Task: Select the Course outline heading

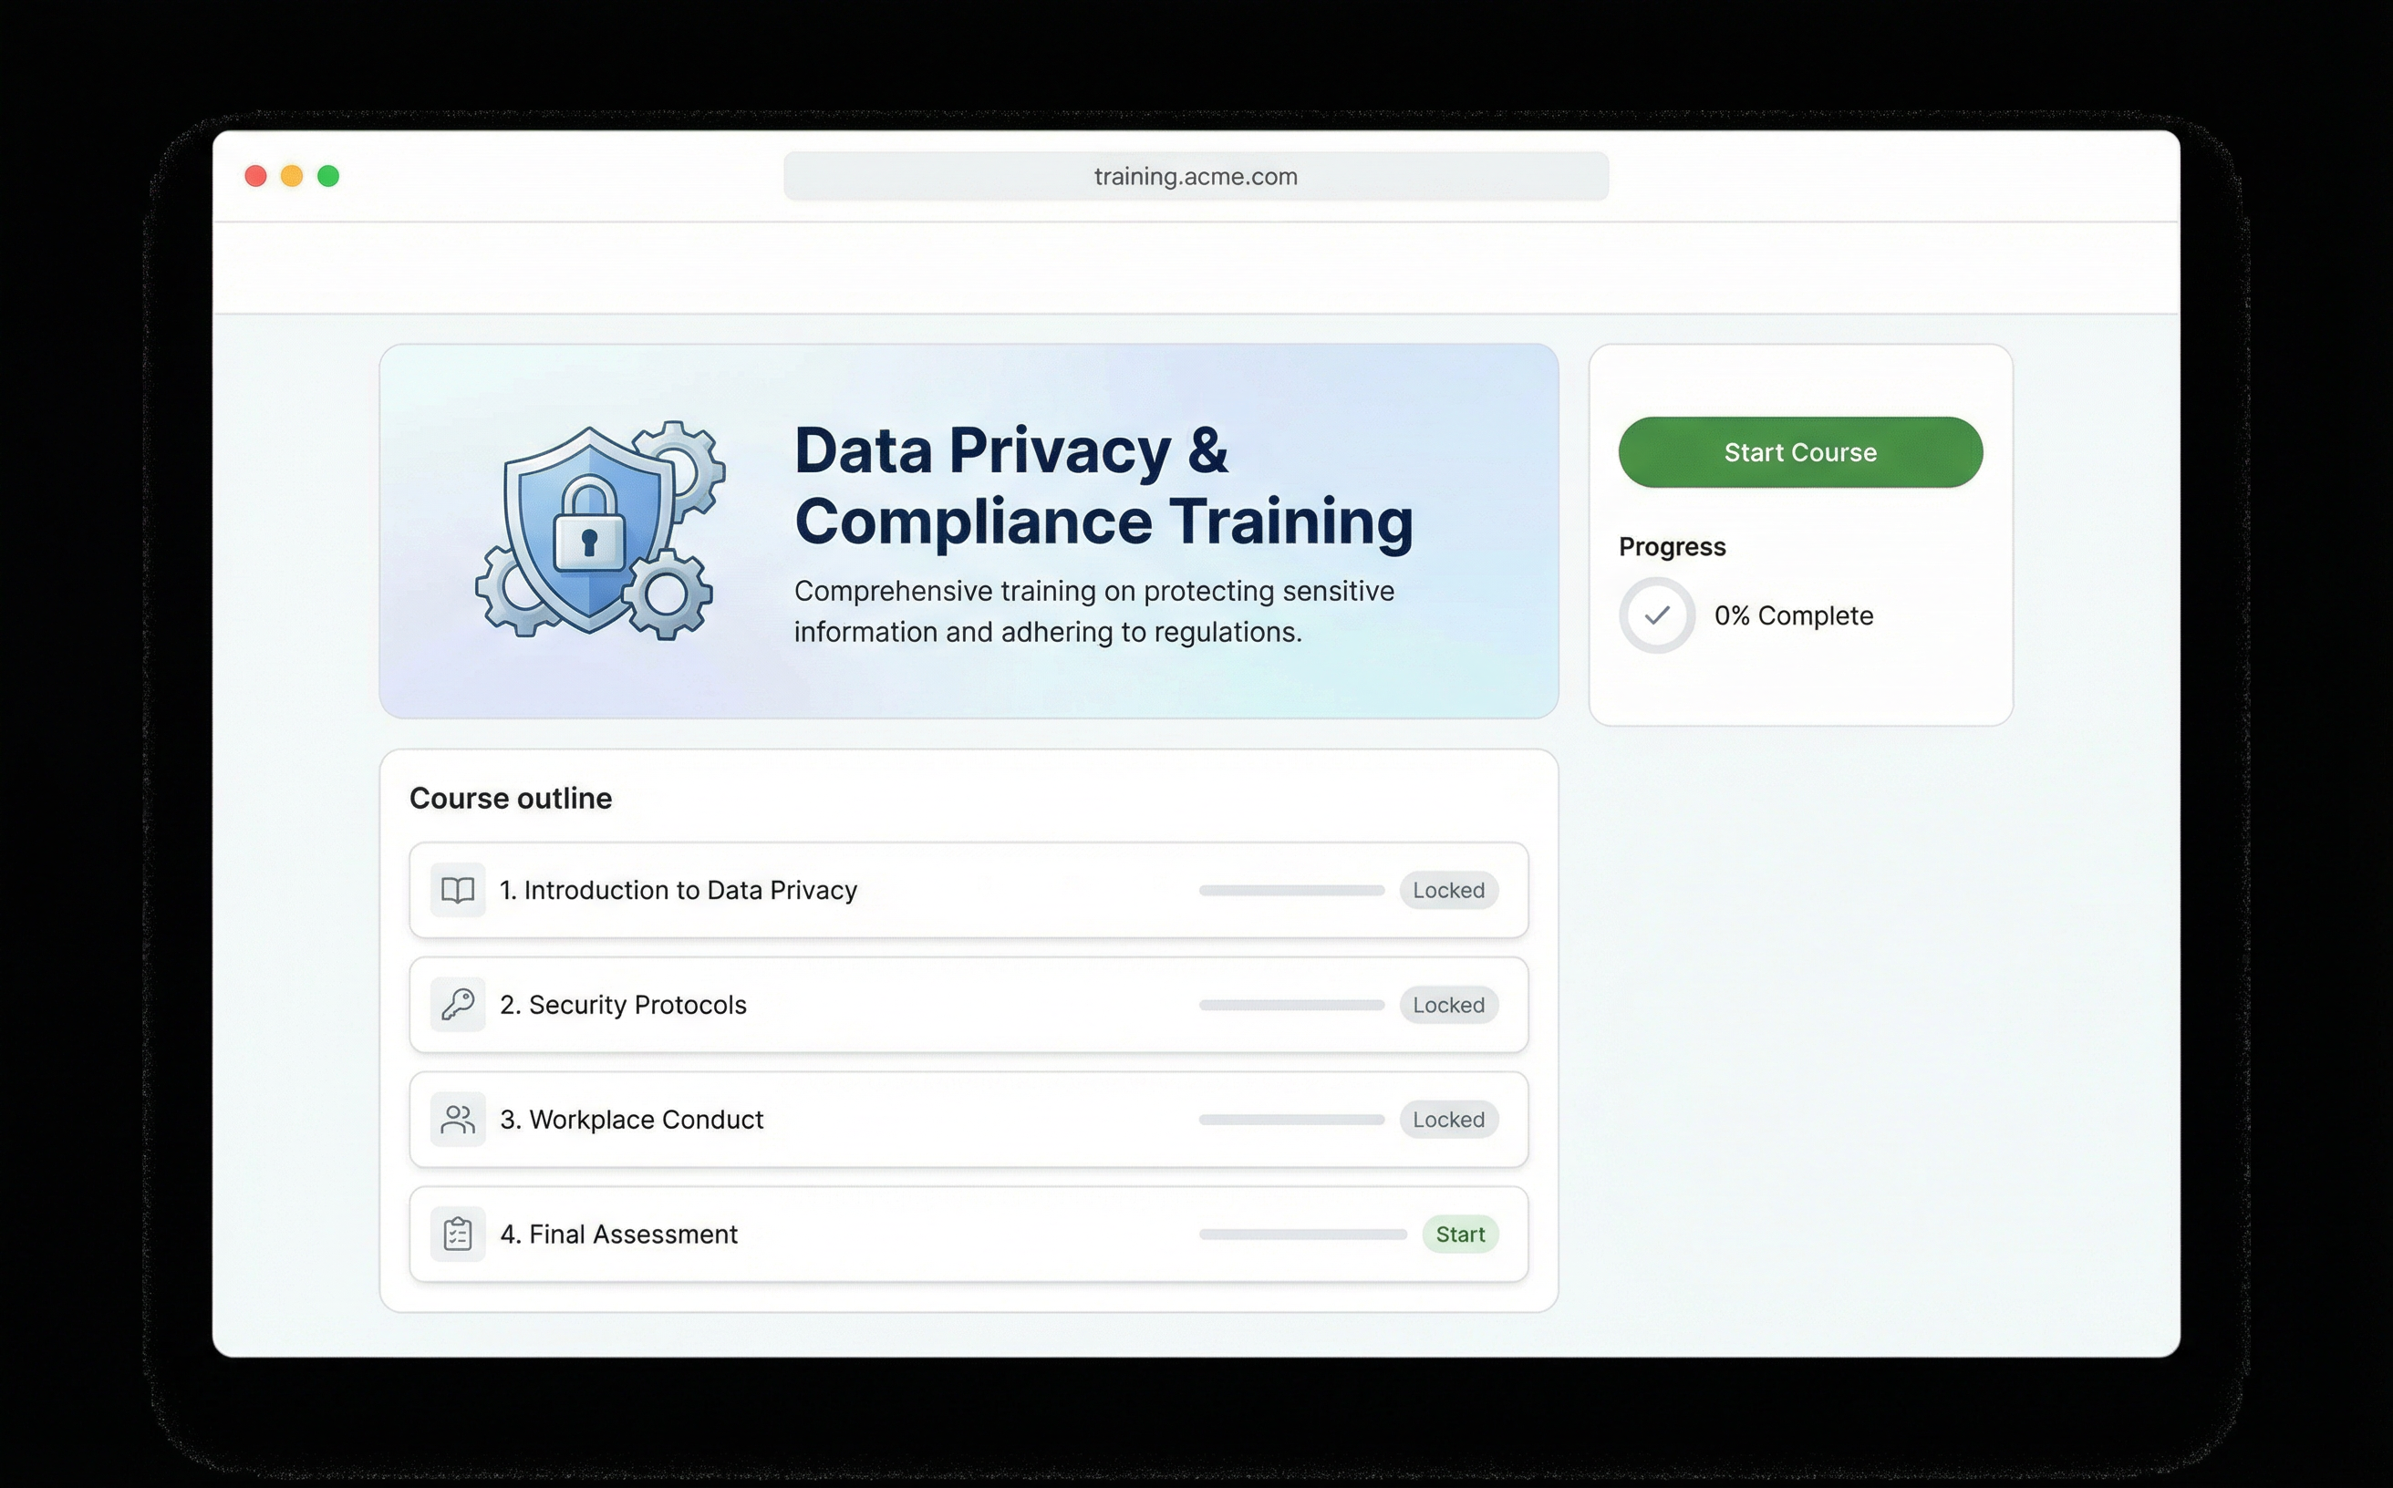Action: [511, 798]
